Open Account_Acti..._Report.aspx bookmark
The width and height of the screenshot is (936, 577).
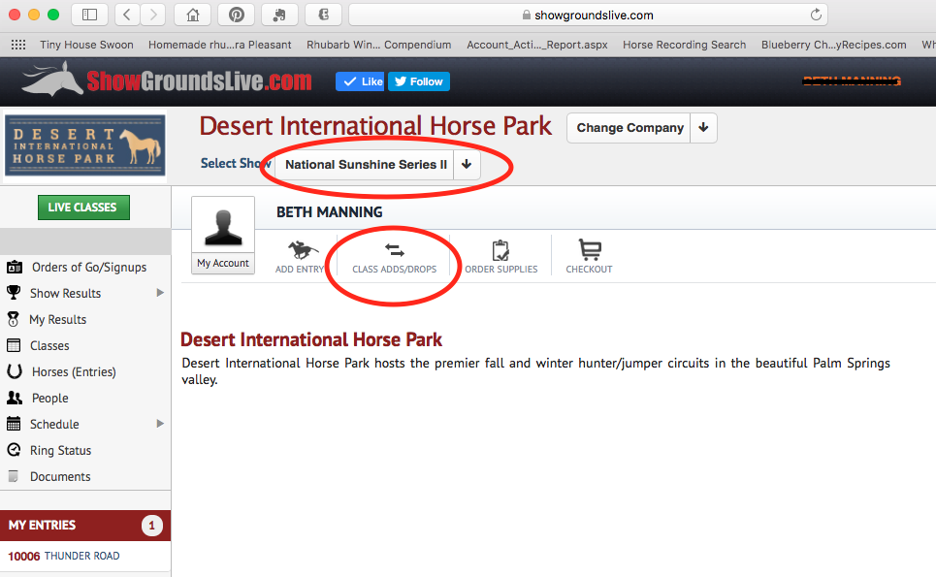click(x=537, y=45)
